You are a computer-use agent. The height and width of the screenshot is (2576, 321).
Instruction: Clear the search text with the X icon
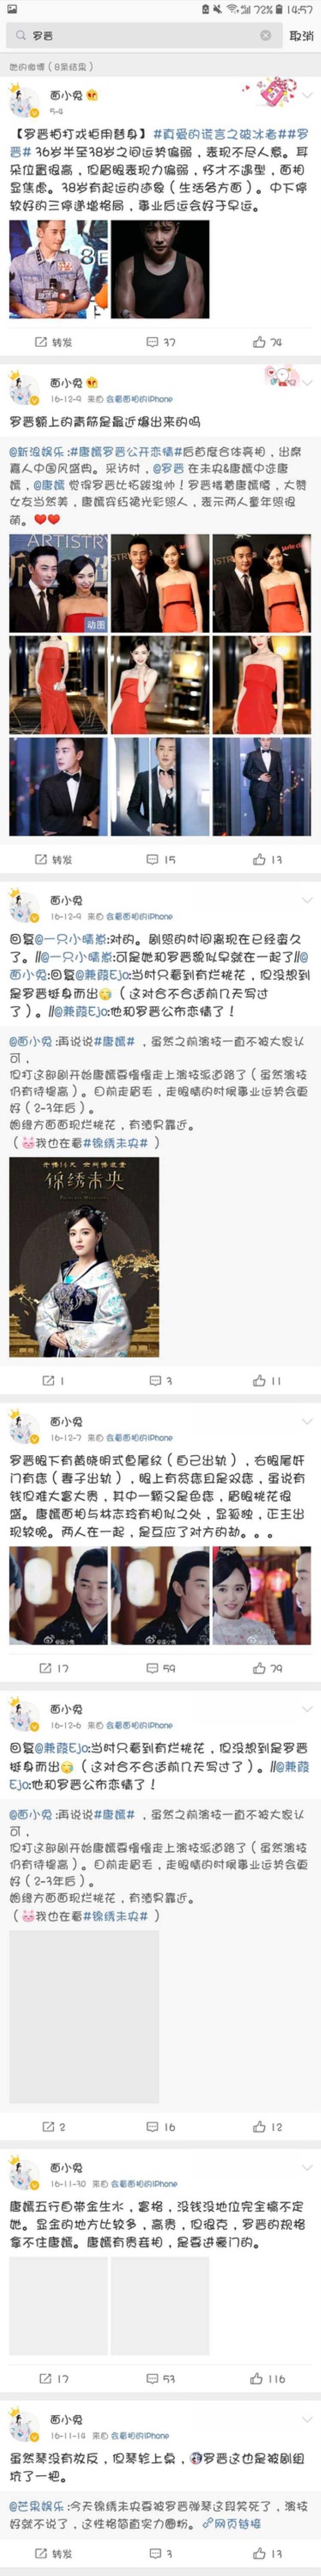click(x=266, y=35)
